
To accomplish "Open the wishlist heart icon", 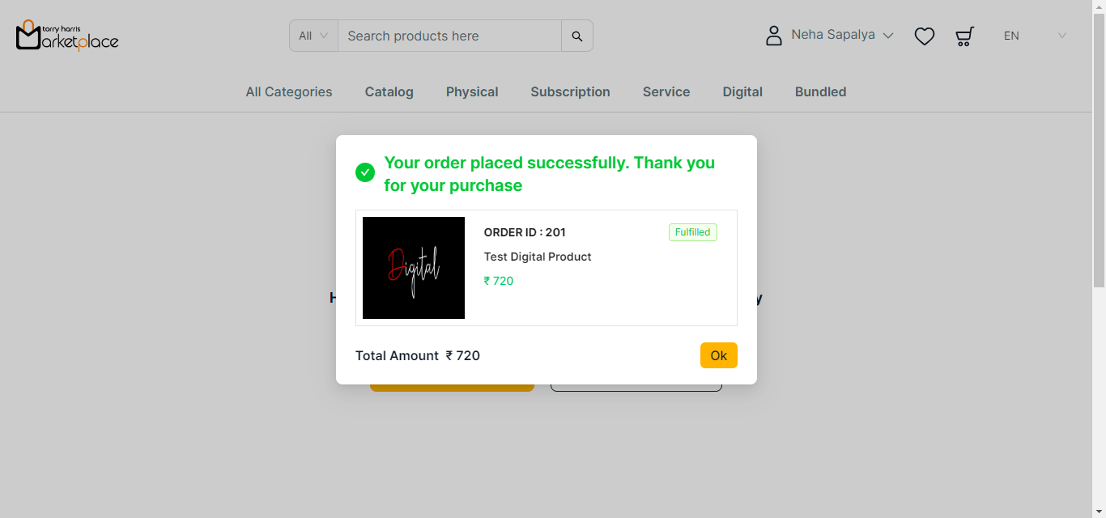I will coord(925,36).
